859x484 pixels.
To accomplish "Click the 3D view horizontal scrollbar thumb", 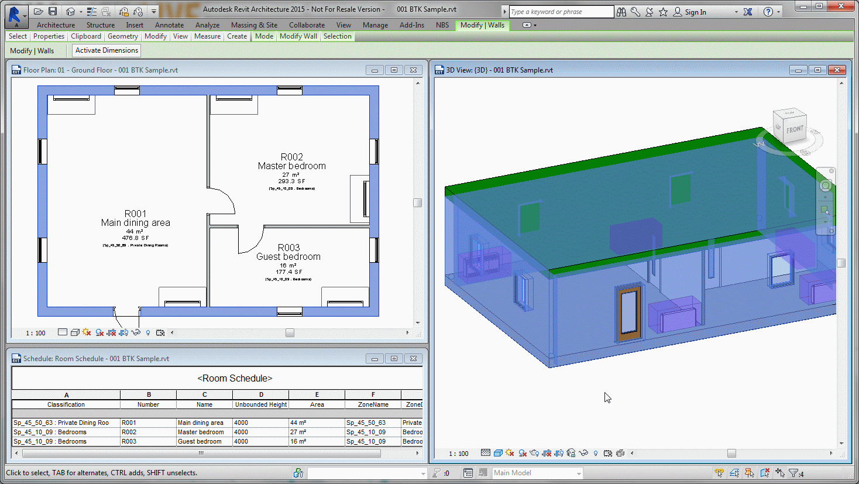I will click(x=731, y=453).
